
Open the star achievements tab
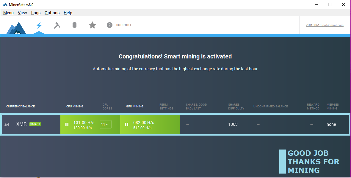pos(92,25)
